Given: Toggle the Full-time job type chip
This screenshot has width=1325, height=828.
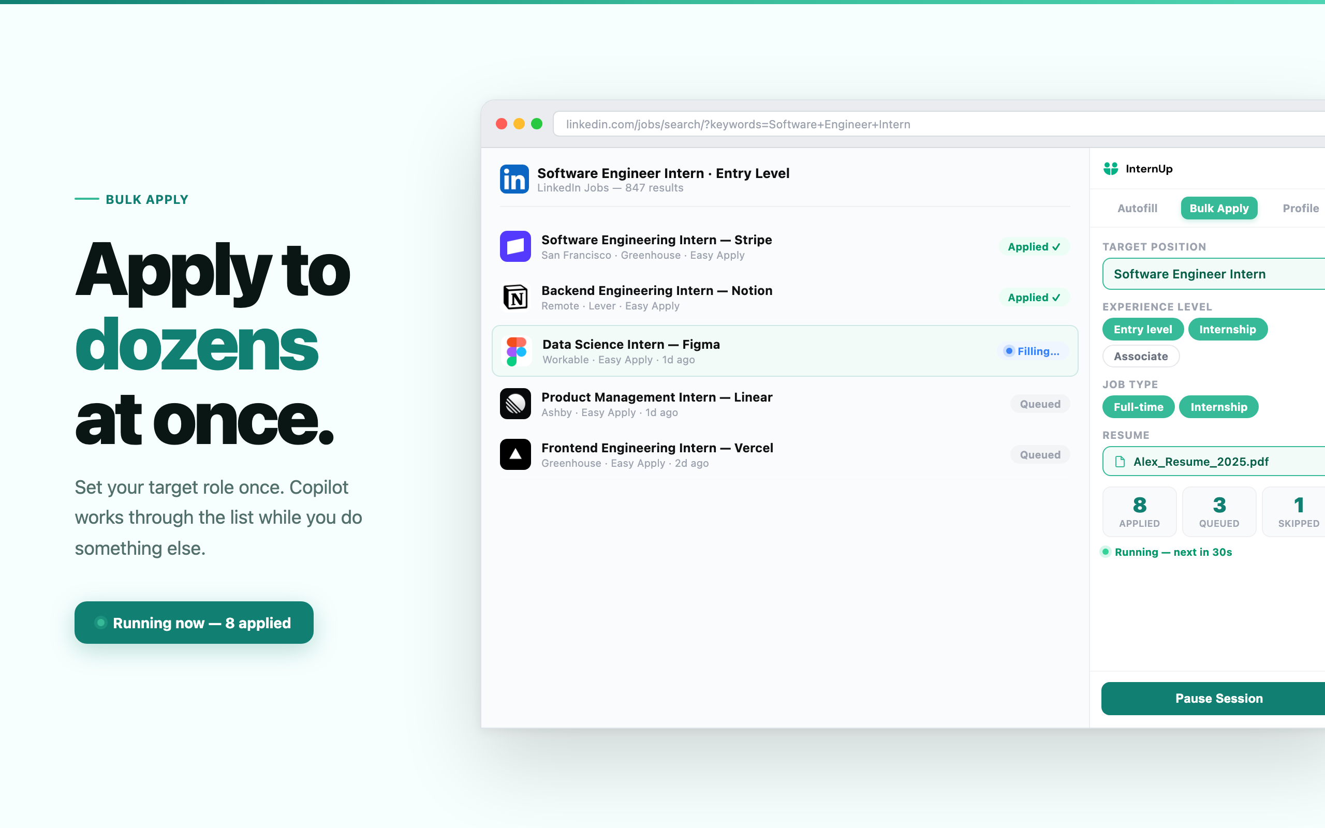Looking at the screenshot, I should 1138,407.
